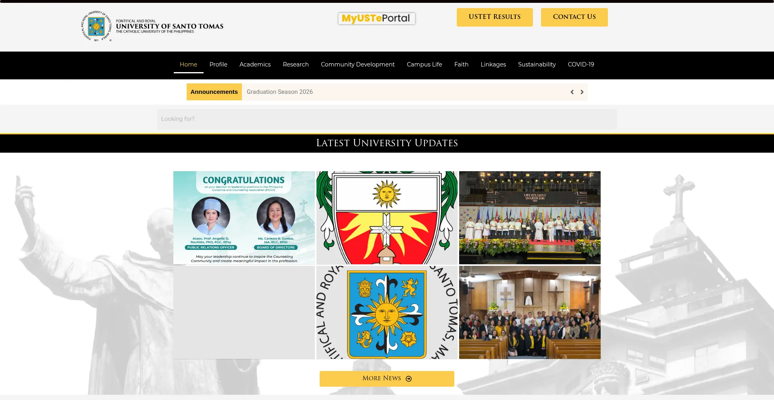Open the UST Student Awards Day photo

(x=530, y=218)
